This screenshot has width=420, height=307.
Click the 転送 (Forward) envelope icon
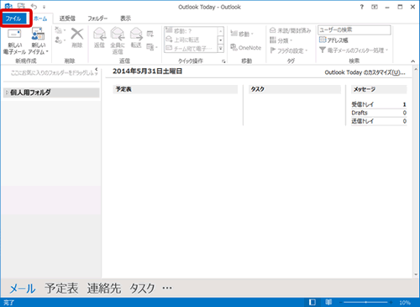pos(136,34)
